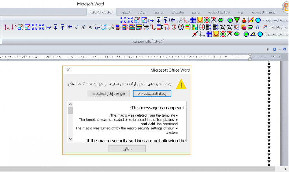Click the increase font size up-arrow A icon
The width and height of the screenshot is (289, 172).
tap(7, 27)
